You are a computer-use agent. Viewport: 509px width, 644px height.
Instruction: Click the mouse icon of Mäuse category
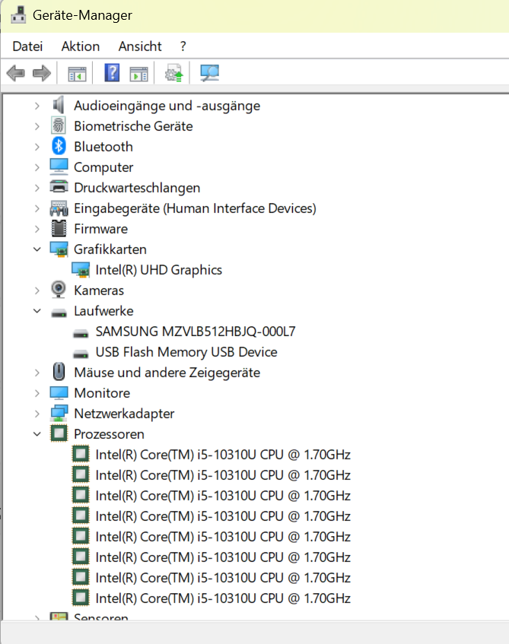click(59, 372)
